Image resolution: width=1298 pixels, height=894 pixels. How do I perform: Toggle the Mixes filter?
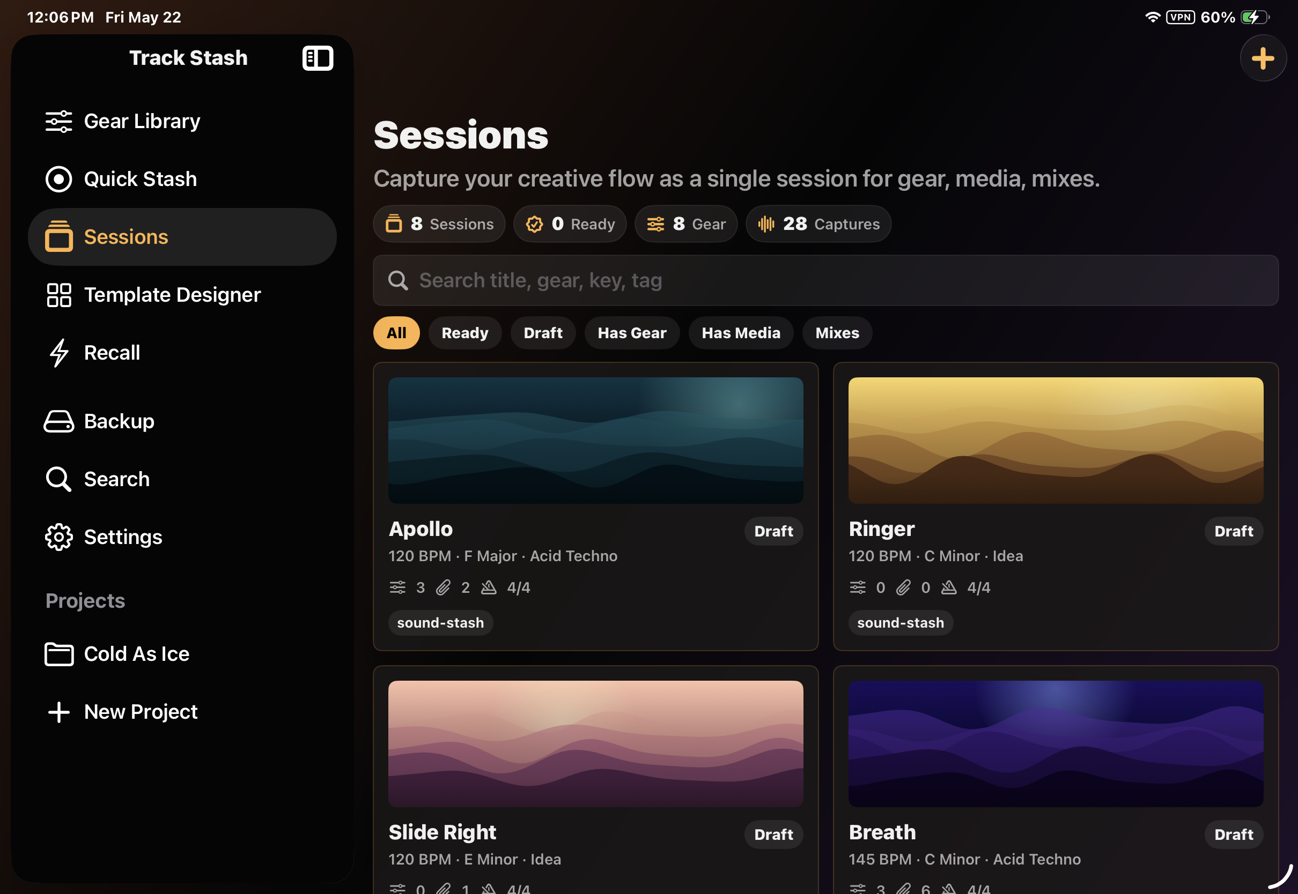click(837, 333)
